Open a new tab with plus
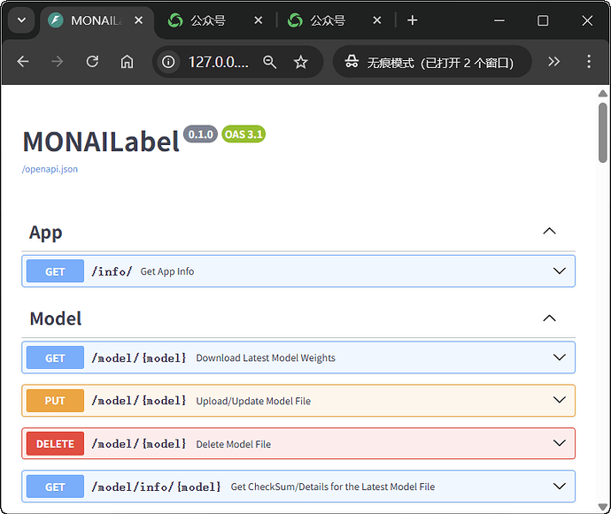 [x=412, y=20]
